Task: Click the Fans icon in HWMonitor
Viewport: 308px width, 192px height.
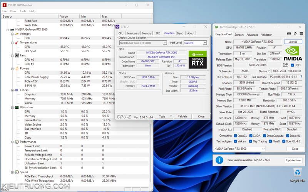Action: [x=17, y=55]
